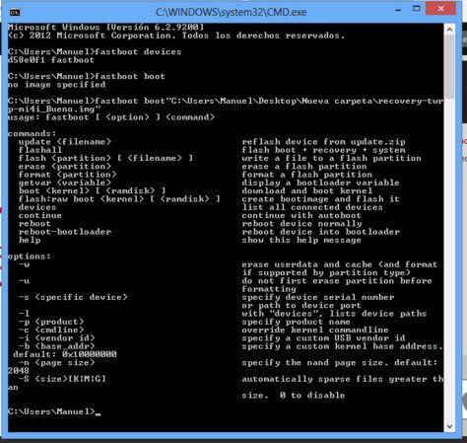Click the Microsoft Windows version line
This screenshot has height=443, width=467.
click(105, 28)
